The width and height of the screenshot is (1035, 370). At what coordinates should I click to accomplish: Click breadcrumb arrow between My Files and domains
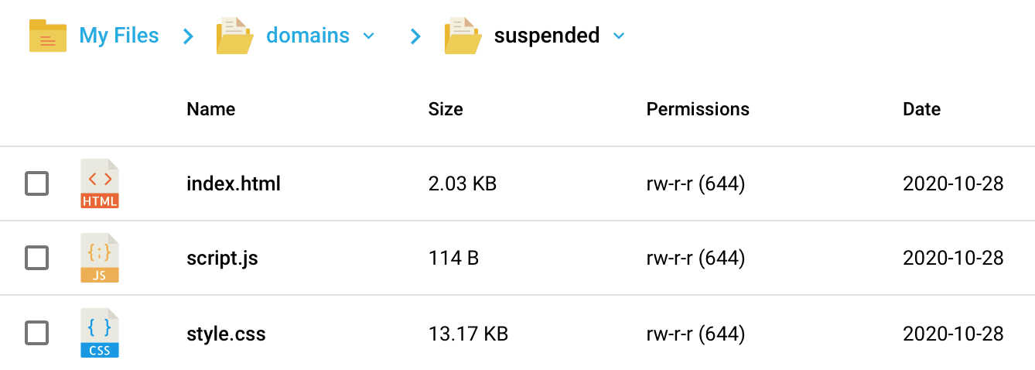188,36
